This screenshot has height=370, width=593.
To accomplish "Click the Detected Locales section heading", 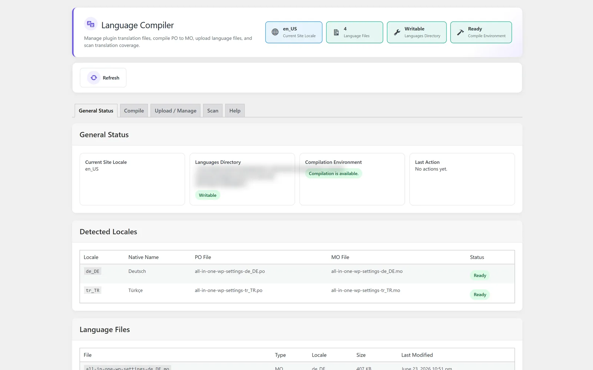I will [x=108, y=232].
